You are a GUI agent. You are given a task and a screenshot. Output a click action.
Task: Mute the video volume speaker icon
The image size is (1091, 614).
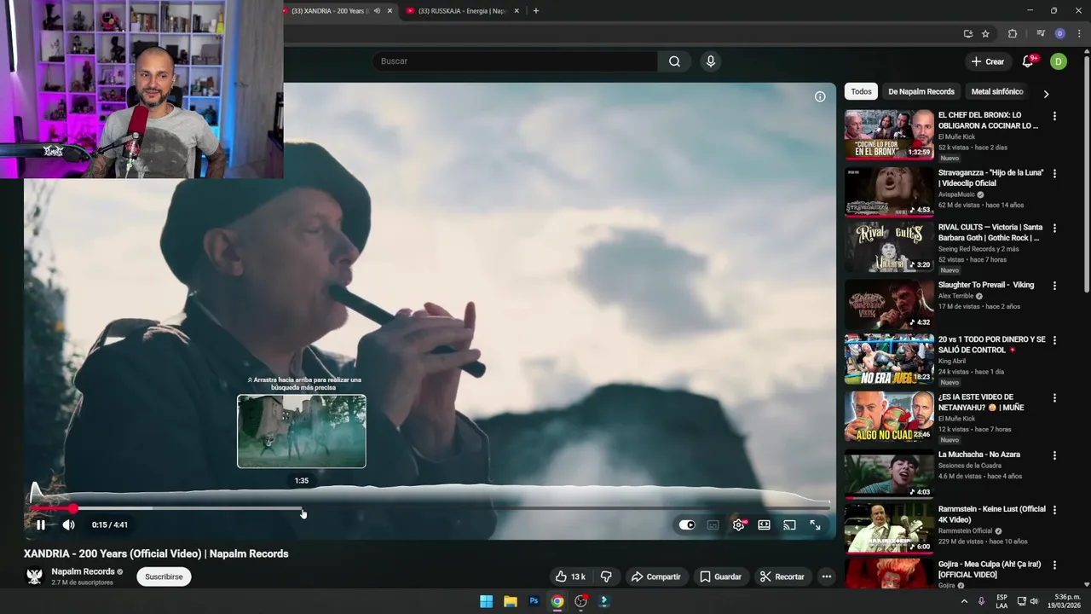[68, 525]
